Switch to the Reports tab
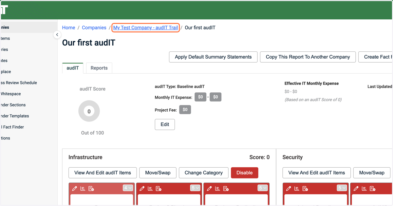The height and width of the screenshot is (206, 393). tap(99, 68)
